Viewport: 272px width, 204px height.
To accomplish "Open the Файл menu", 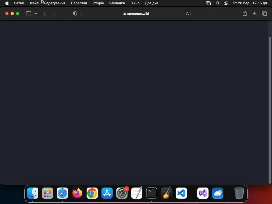I will point(34,3).
